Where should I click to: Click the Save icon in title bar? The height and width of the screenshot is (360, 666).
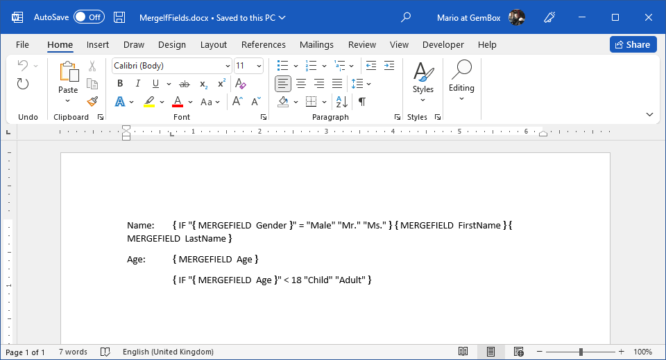119,17
